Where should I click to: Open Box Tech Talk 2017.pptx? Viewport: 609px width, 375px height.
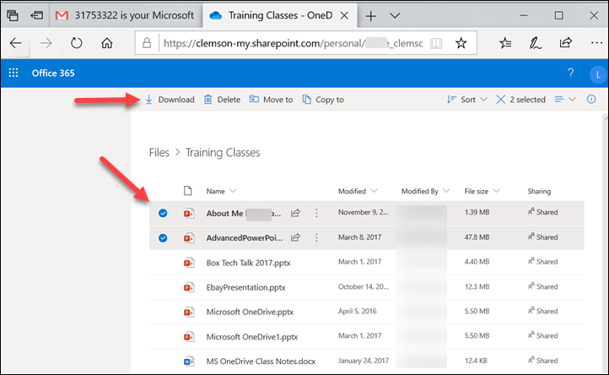248,263
